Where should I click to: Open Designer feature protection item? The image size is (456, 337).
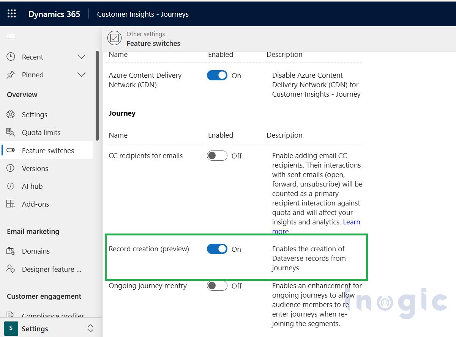(x=47, y=269)
